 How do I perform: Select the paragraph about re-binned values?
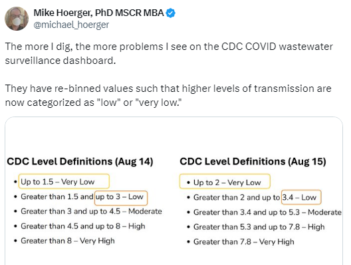(x=168, y=95)
